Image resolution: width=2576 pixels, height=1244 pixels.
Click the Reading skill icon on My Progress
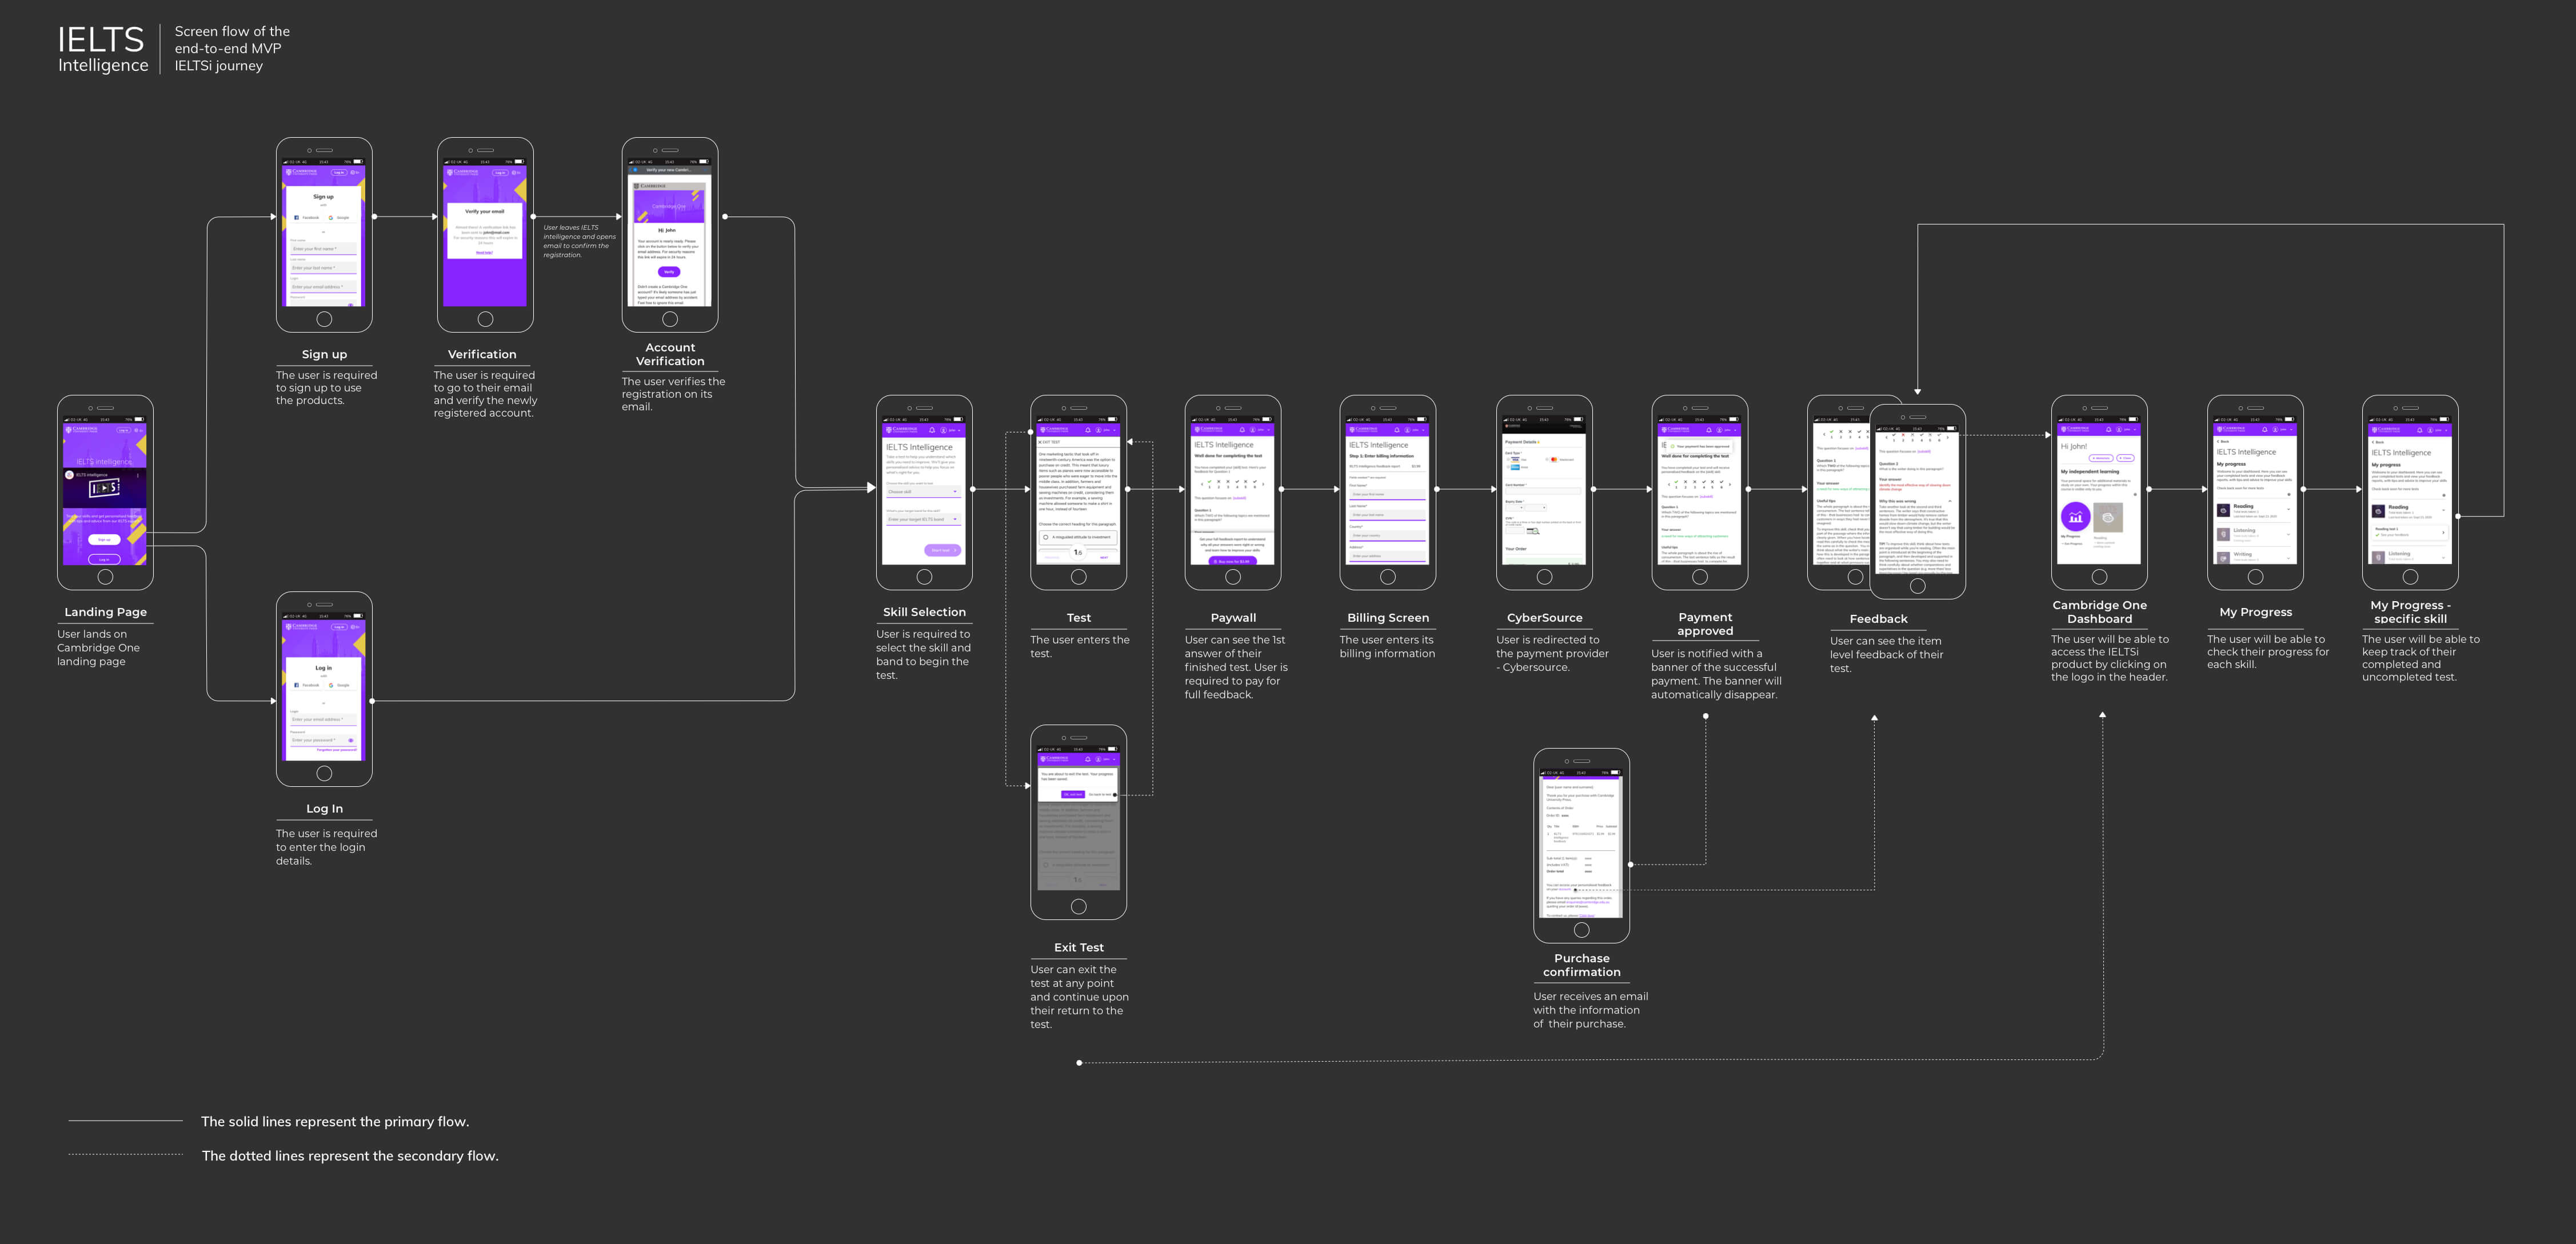(2224, 510)
